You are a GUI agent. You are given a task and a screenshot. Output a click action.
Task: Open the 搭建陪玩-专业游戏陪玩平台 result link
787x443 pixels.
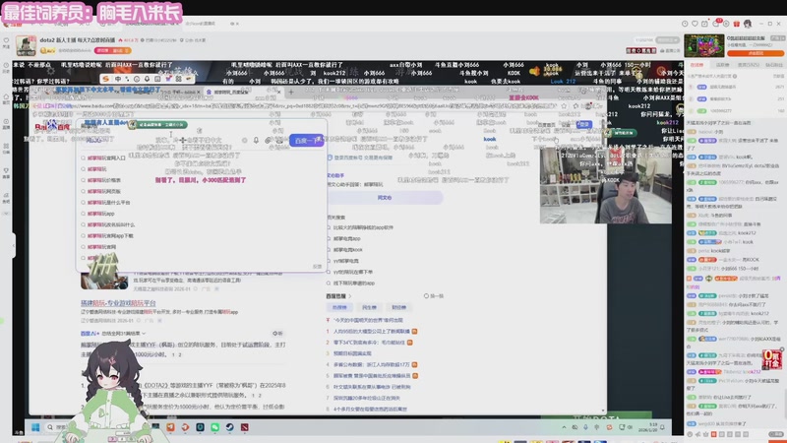[118, 303]
